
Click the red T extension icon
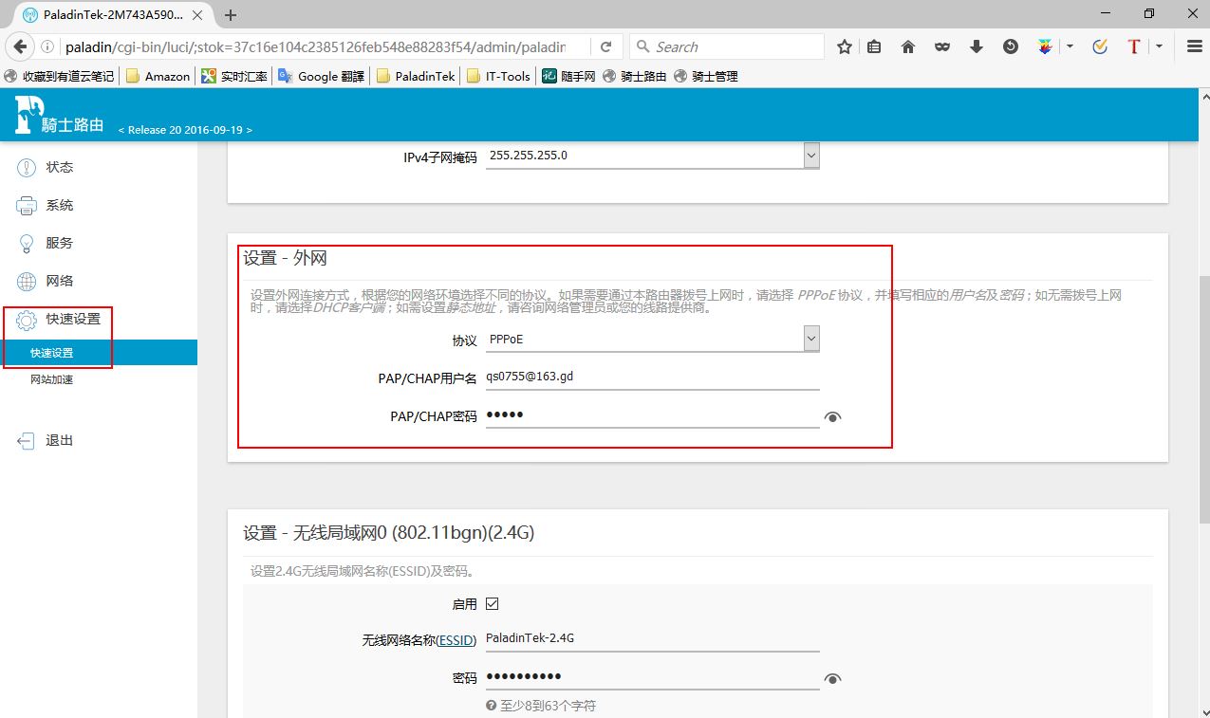pyautogui.click(x=1133, y=46)
